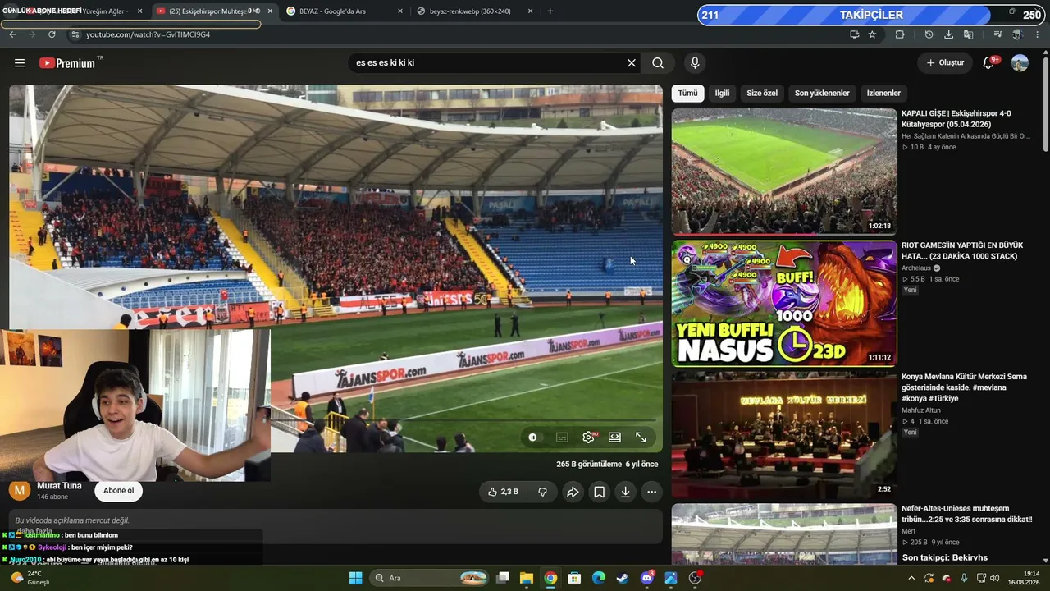Switch the player to theater mode
The image size is (1050, 591).
[614, 438]
